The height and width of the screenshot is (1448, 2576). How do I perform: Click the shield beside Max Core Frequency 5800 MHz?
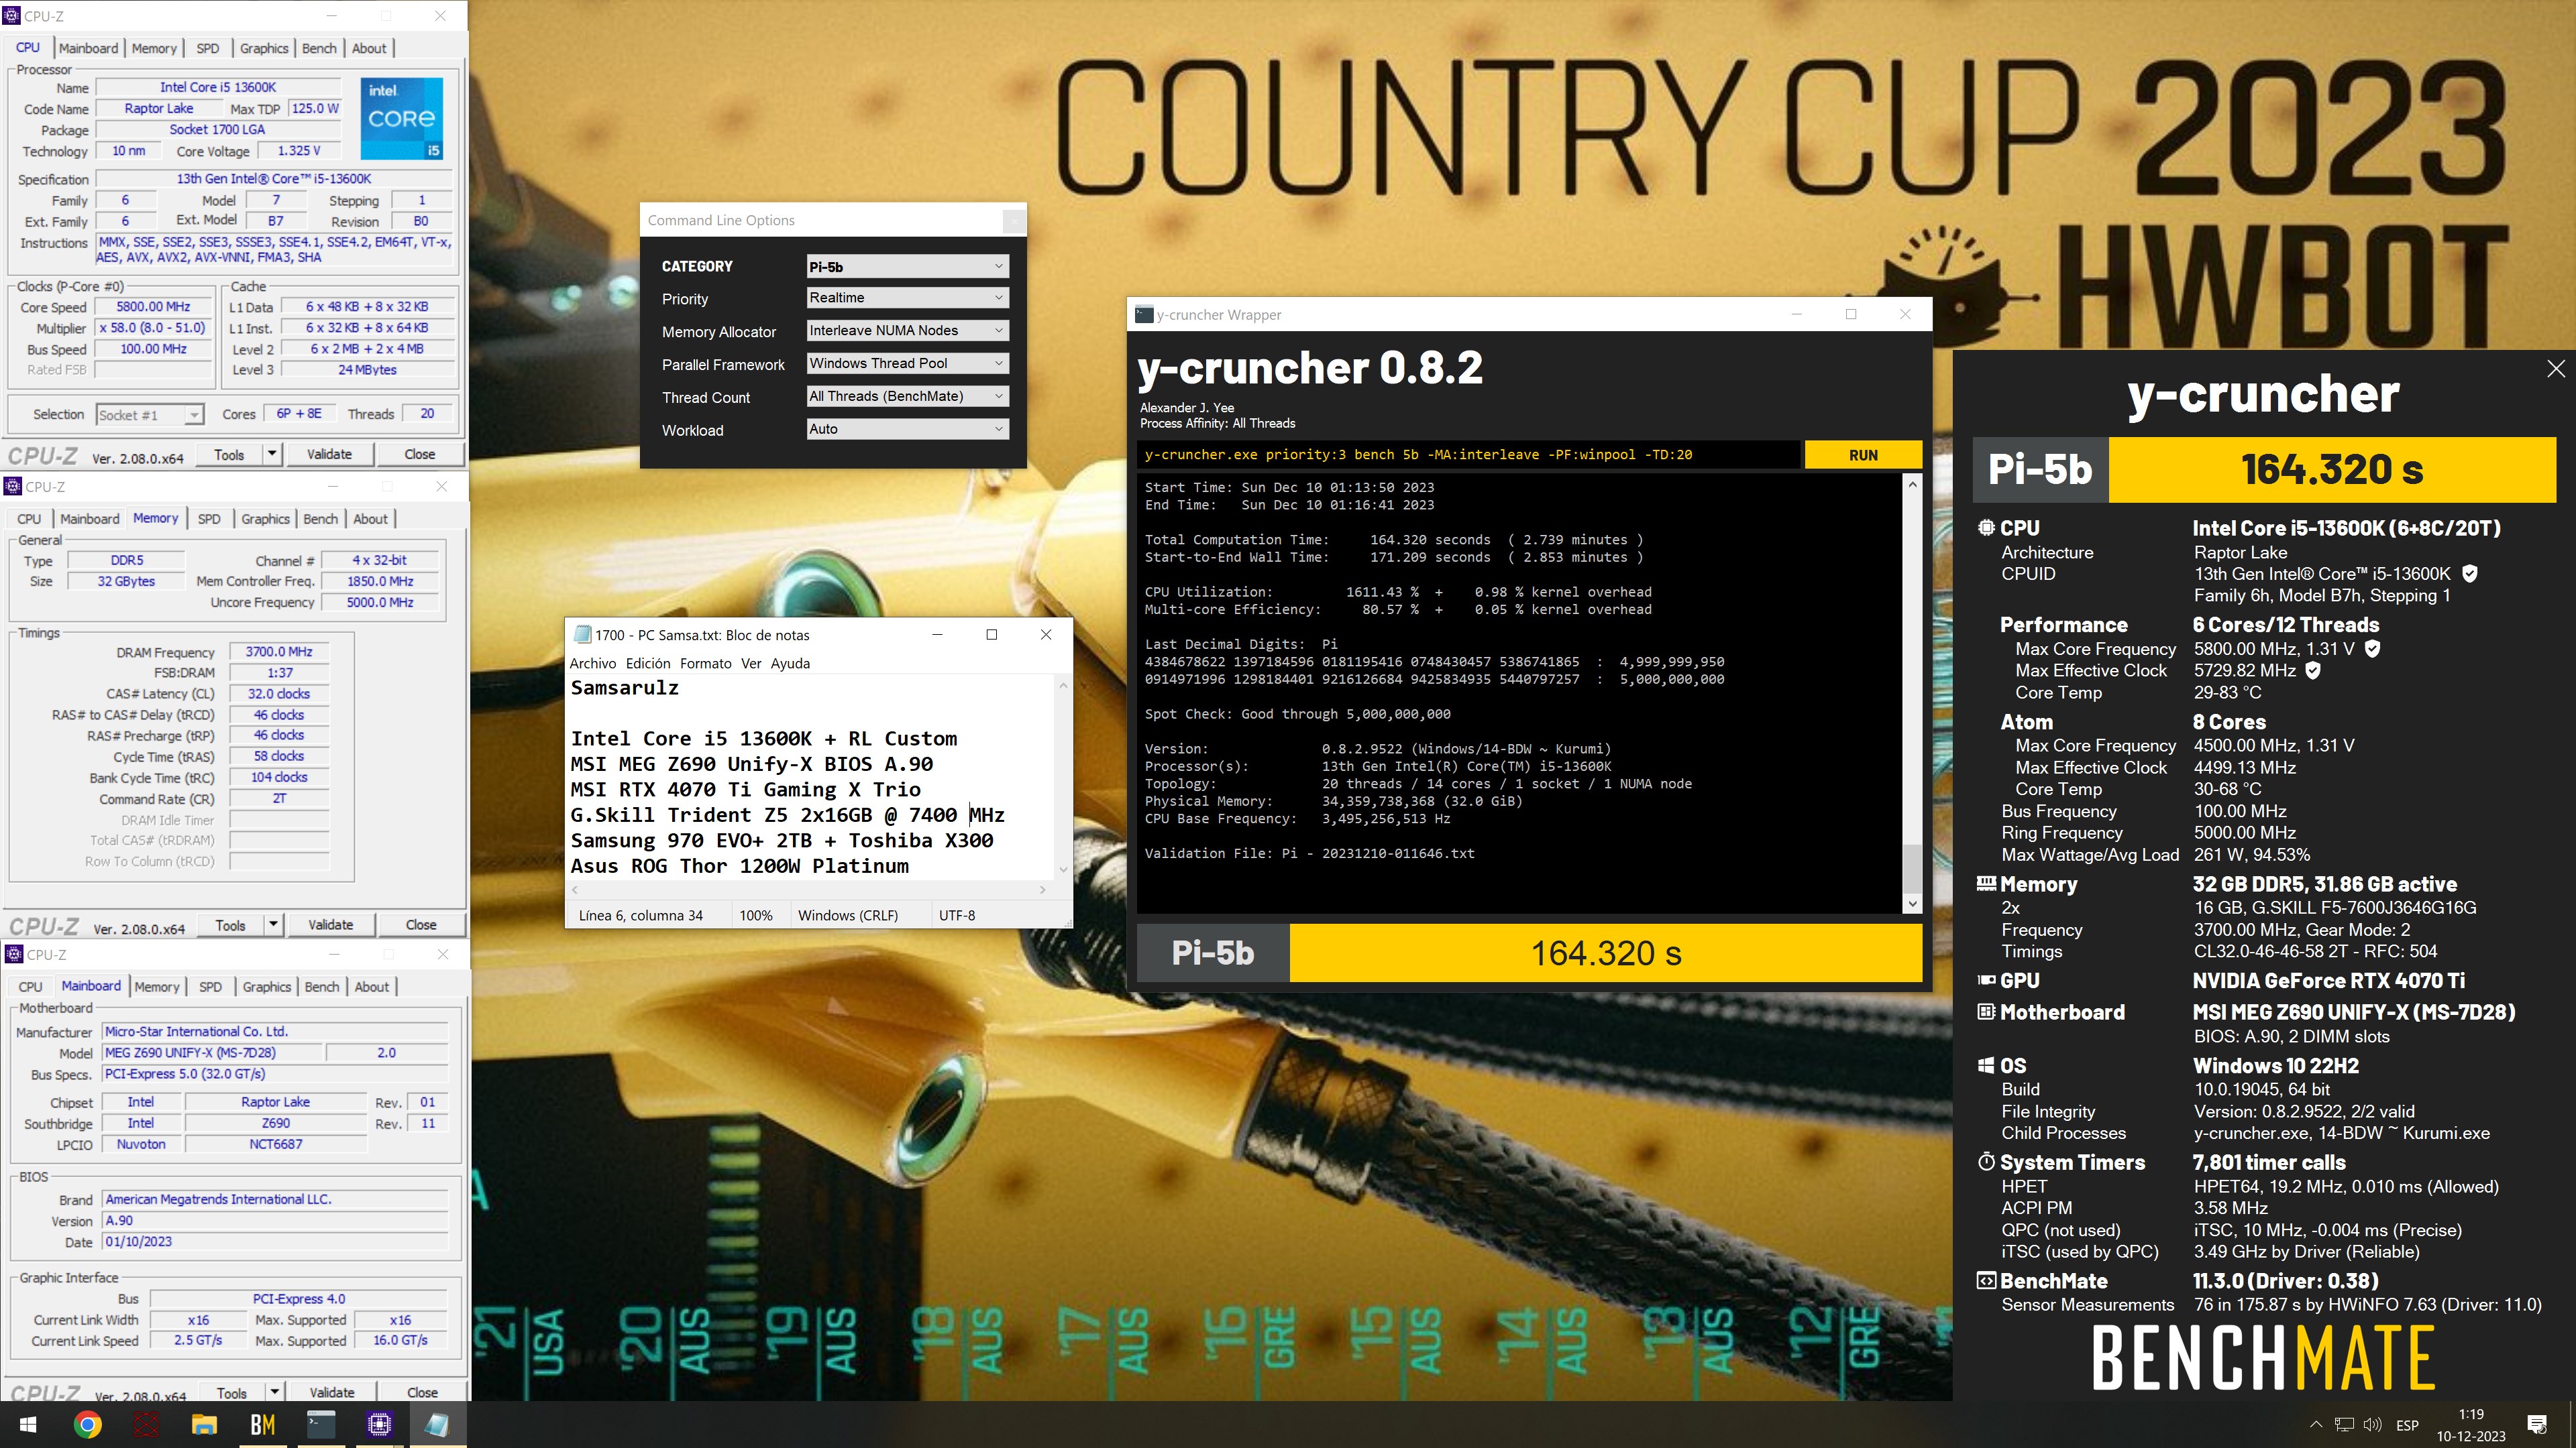click(2372, 648)
